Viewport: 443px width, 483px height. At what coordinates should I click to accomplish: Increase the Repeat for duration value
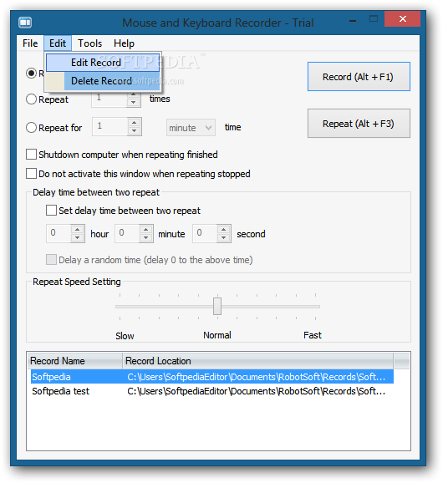tap(134, 123)
